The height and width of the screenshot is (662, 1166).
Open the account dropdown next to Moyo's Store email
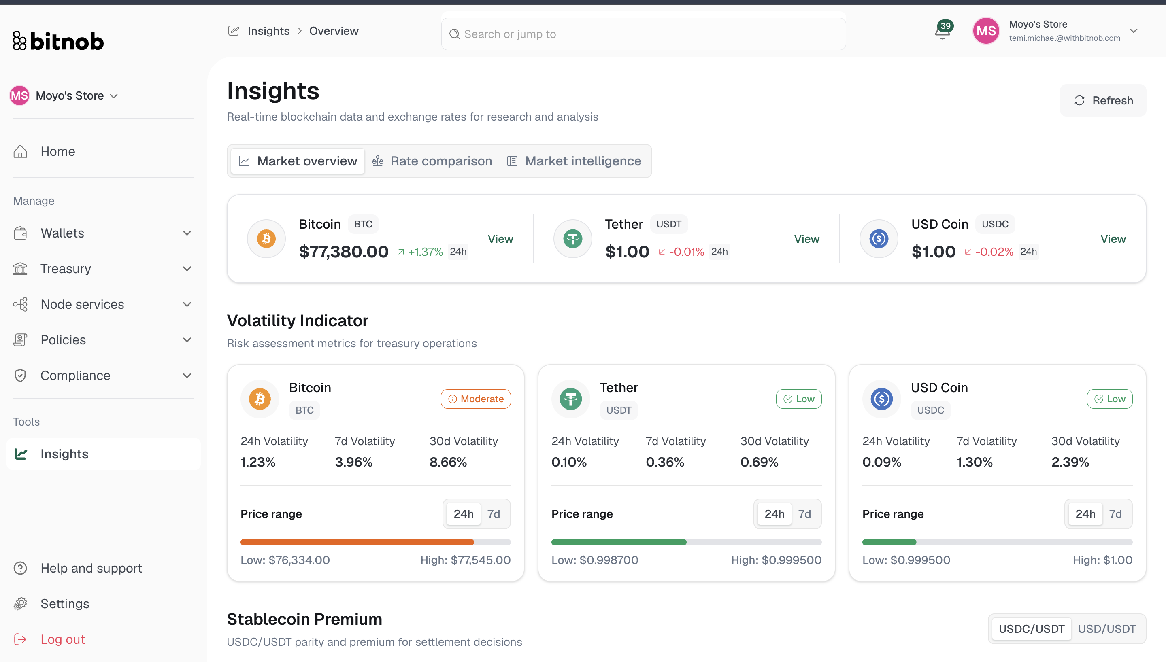coord(1133,31)
